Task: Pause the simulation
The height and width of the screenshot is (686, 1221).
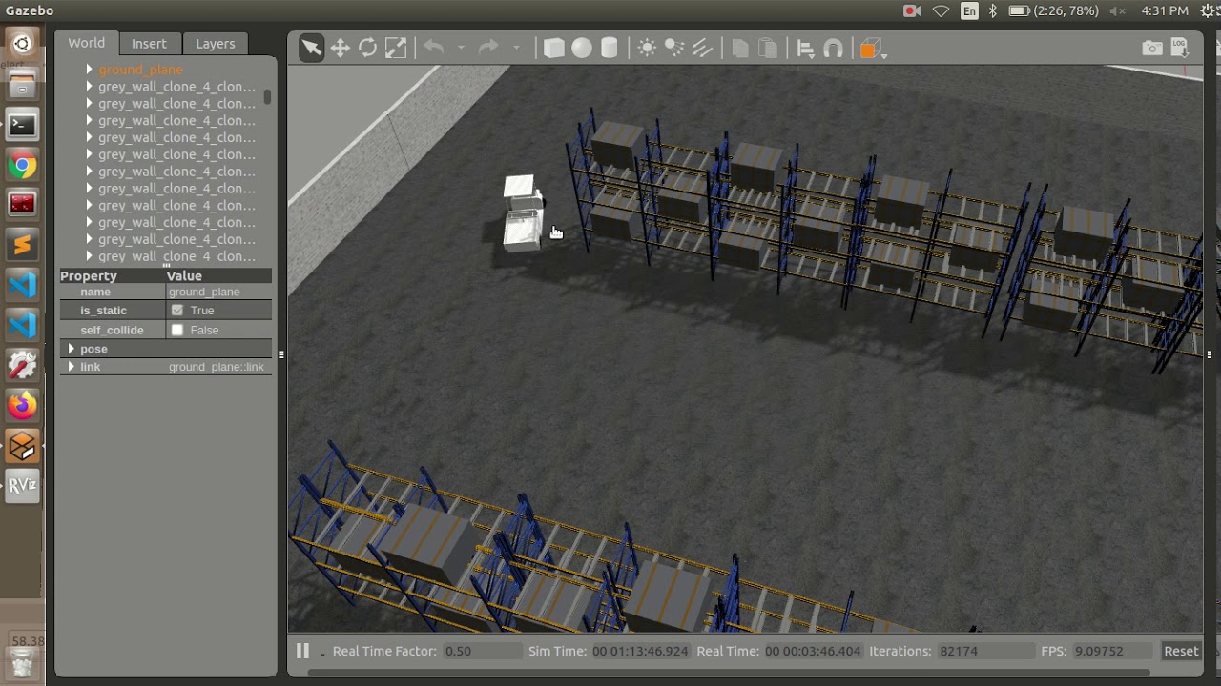Action: 302,651
